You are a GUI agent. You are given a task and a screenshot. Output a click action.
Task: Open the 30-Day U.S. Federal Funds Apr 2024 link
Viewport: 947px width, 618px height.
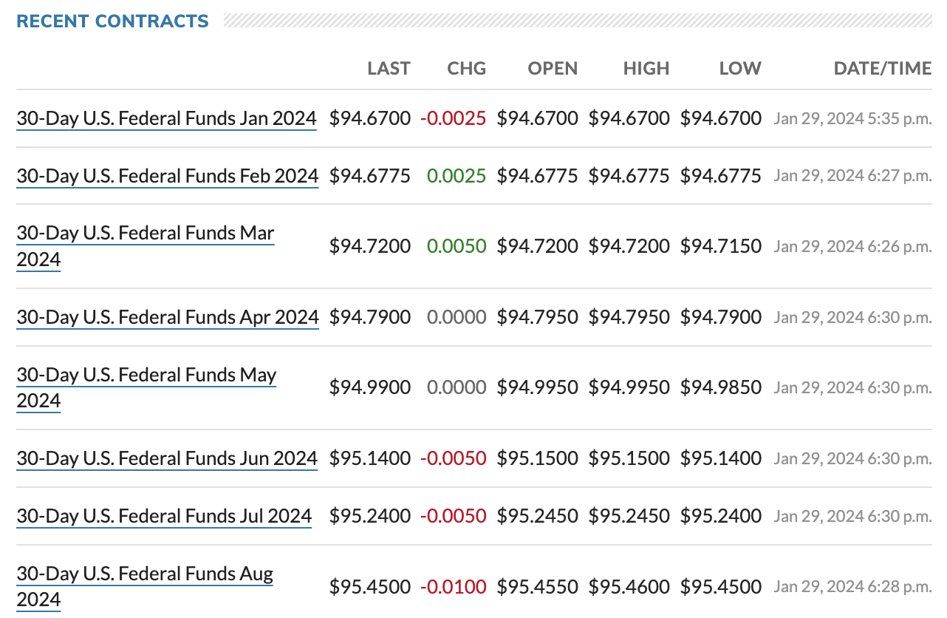tap(168, 317)
